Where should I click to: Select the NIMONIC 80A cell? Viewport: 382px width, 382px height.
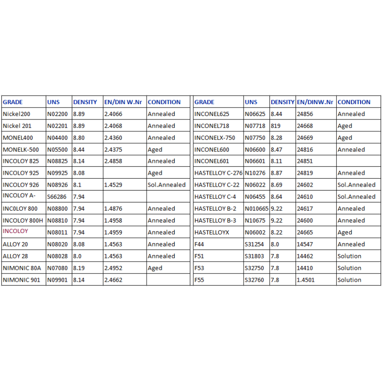[x=23, y=268]
